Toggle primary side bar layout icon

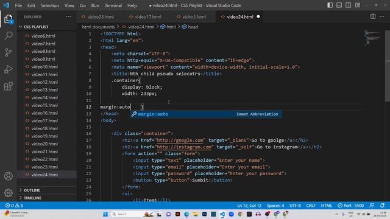tap(330, 5)
